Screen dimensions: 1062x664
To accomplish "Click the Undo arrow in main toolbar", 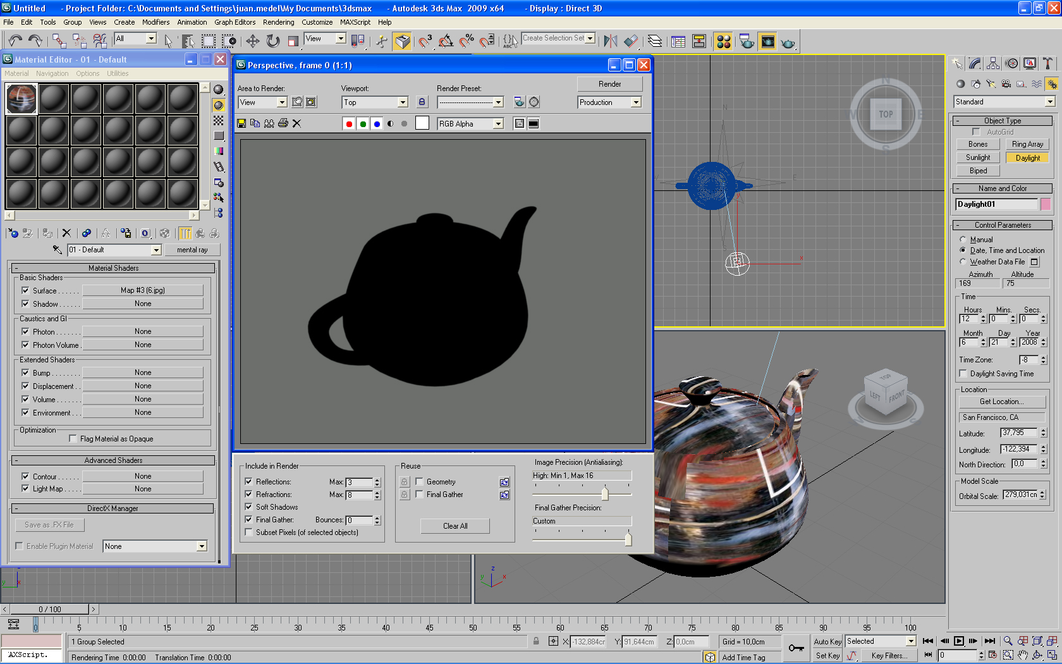I will [x=15, y=41].
